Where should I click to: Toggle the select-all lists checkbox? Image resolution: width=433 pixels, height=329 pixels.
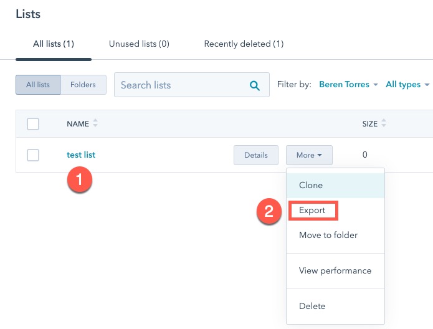pos(33,124)
